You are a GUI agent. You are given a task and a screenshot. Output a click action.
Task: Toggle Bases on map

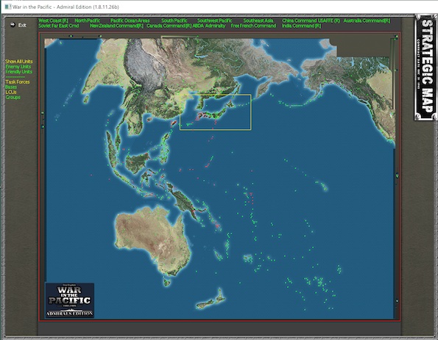[x=11, y=87]
